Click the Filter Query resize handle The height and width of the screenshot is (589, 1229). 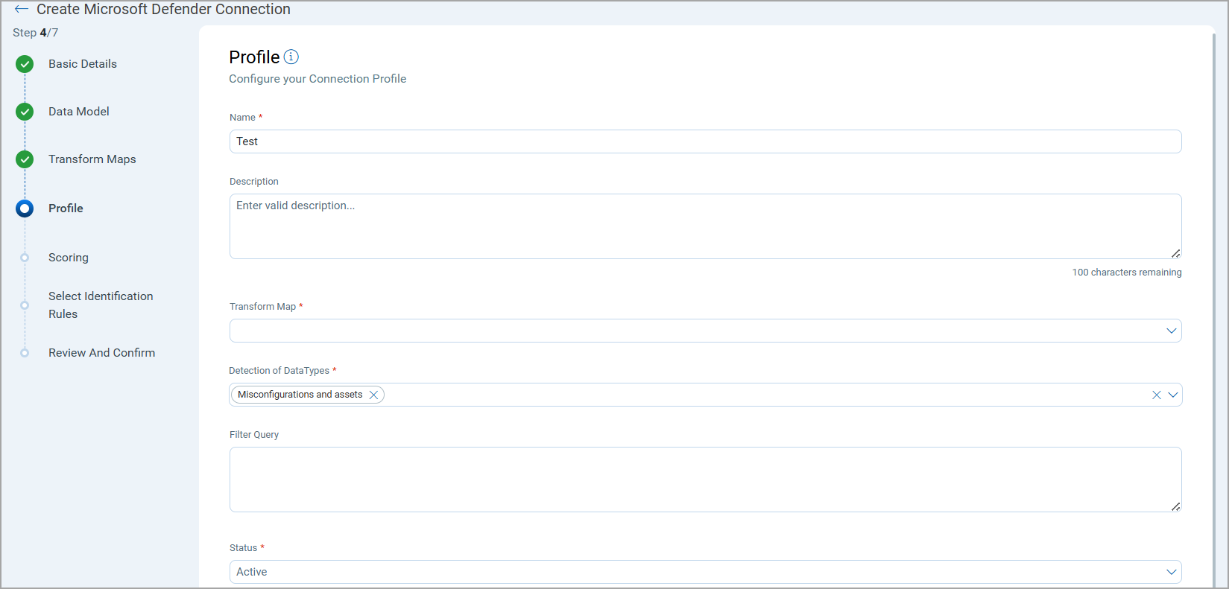tap(1175, 506)
